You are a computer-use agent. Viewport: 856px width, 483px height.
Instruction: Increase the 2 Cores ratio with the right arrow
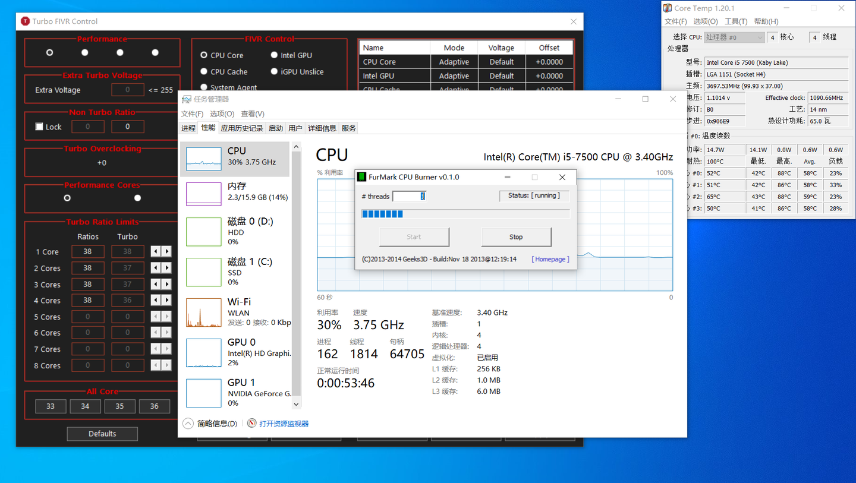tap(166, 268)
